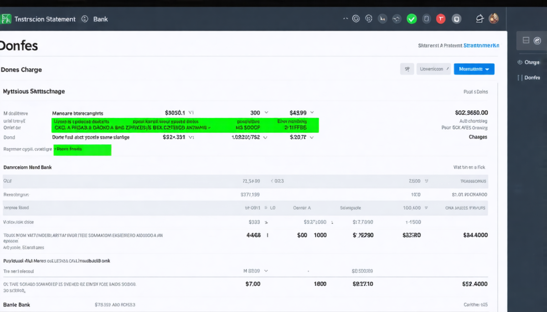The image size is (547, 312).
Task: Click the circle icon next to Bank
Action: tap(84, 19)
